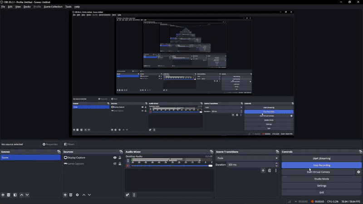The width and height of the screenshot is (363, 204).
Task: Configure virtual camera with gear icon
Action: coord(358,172)
